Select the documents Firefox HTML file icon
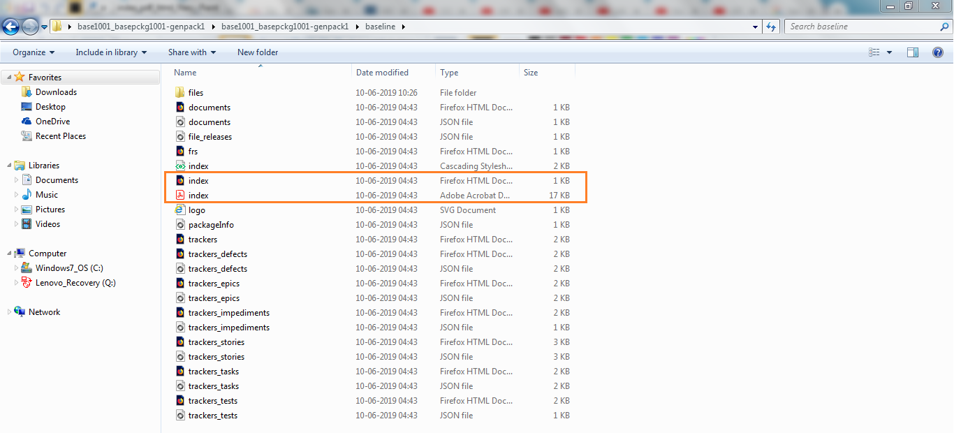 [x=179, y=108]
